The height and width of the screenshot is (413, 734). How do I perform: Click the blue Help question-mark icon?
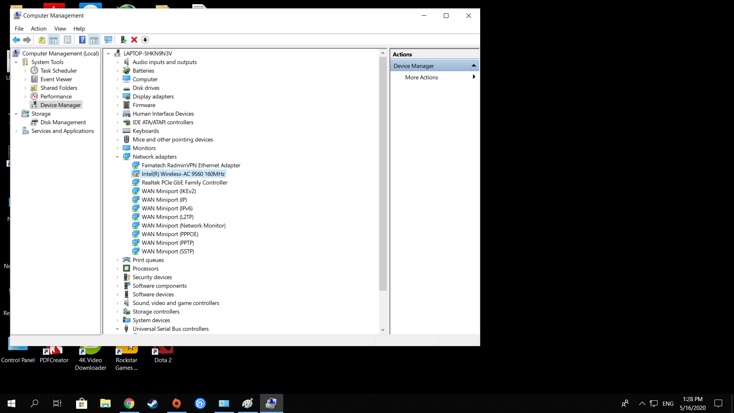coord(82,40)
